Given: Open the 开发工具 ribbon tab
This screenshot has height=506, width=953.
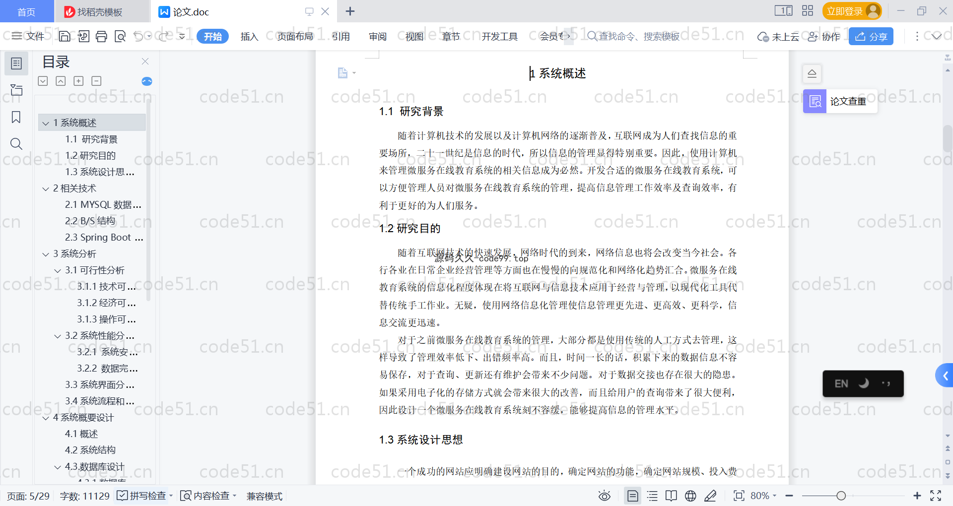Looking at the screenshot, I should pyautogui.click(x=499, y=36).
